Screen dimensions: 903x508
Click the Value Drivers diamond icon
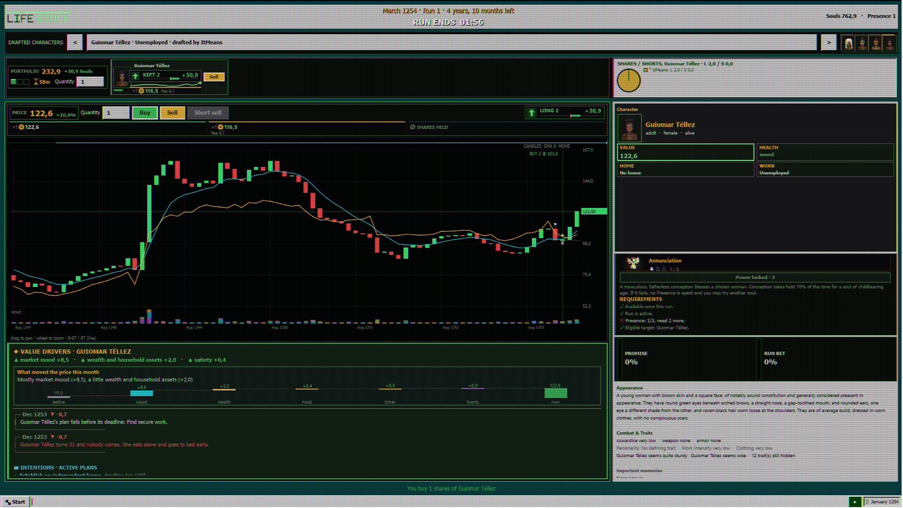point(16,351)
